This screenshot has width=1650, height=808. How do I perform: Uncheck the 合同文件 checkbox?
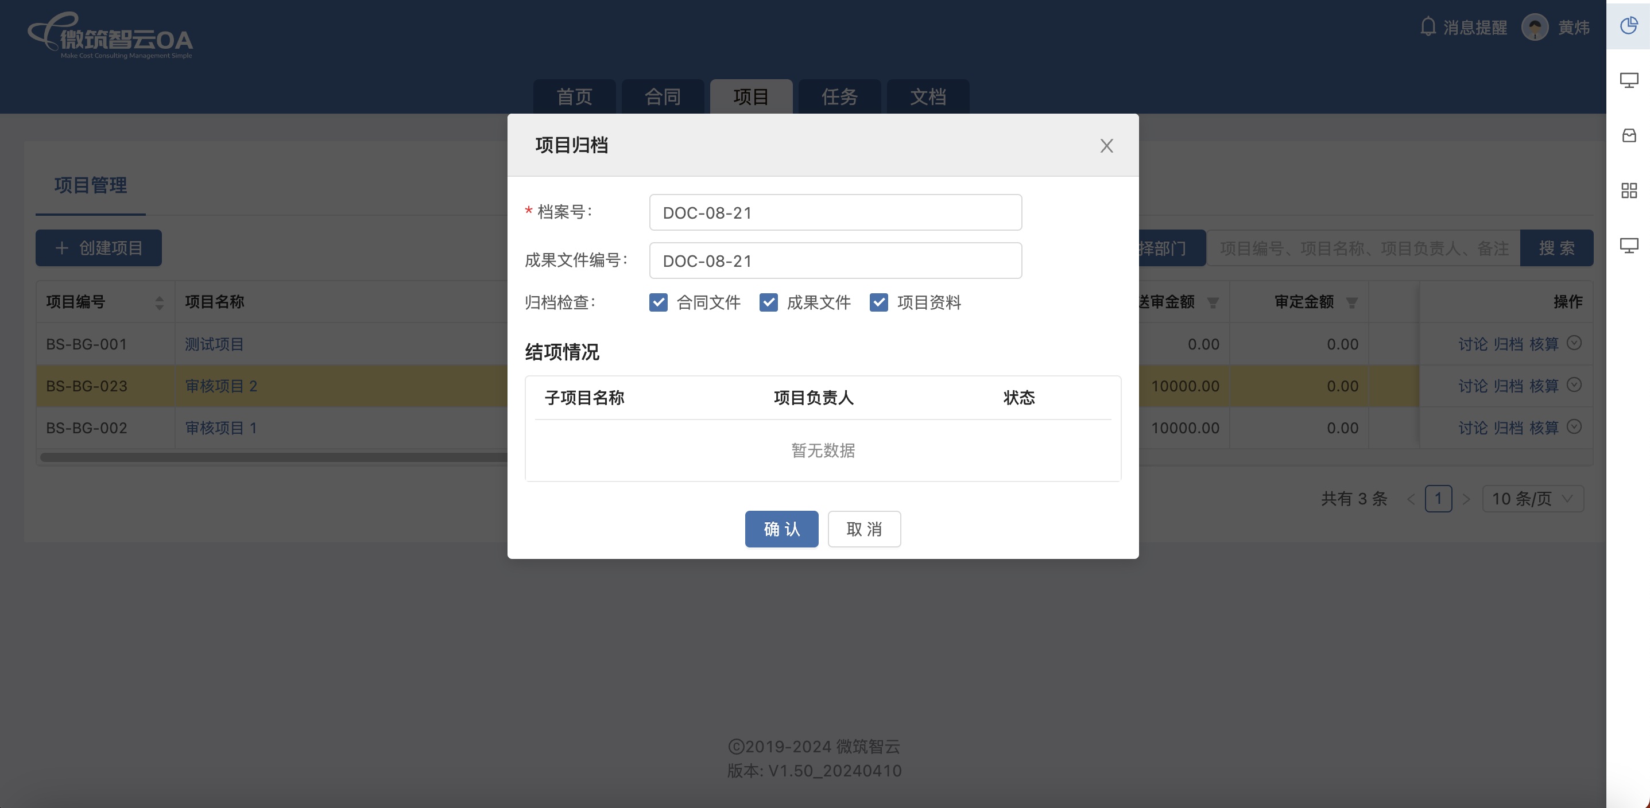click(658, 302)
